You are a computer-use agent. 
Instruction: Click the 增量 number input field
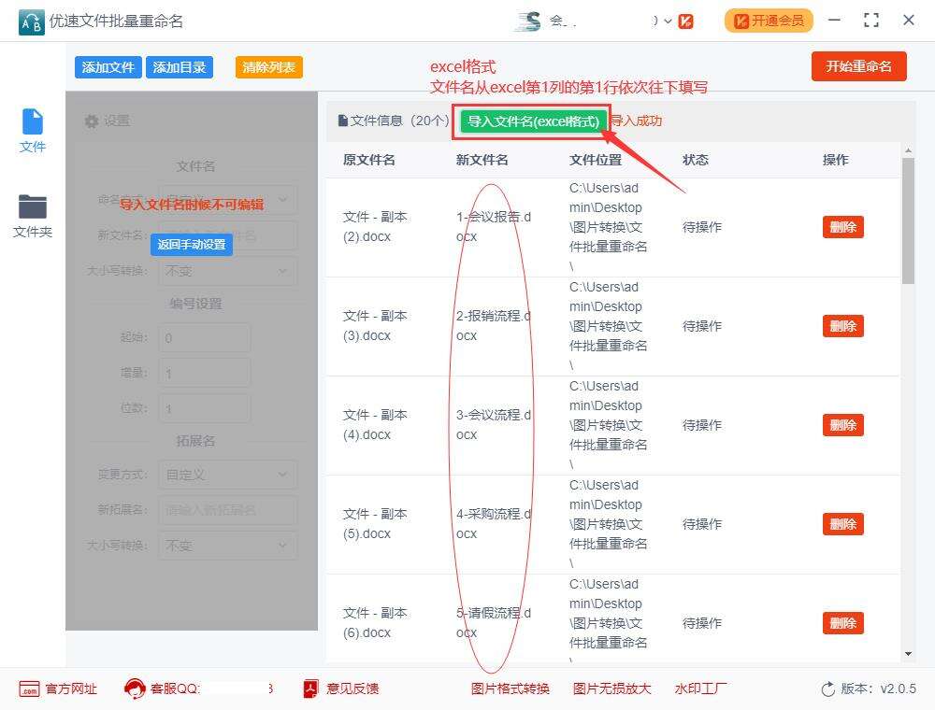[x=205, y=374]
